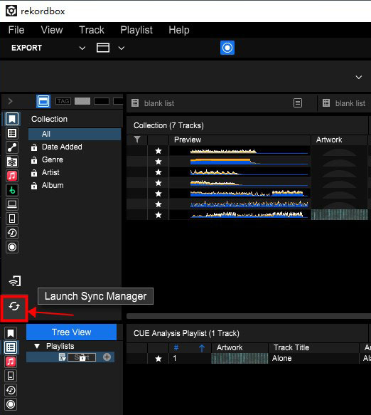Image resolution: width=371 pixels, height=415 pixels.
Task: Select the Collection bookmark icon in lower sidebar
Action: tap(11, 333)
